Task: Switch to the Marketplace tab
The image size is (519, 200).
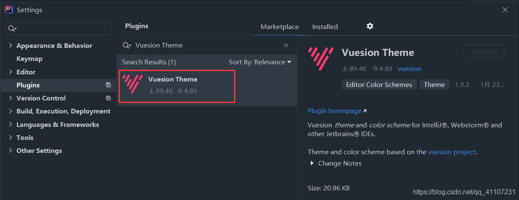Action: [279, 27]
